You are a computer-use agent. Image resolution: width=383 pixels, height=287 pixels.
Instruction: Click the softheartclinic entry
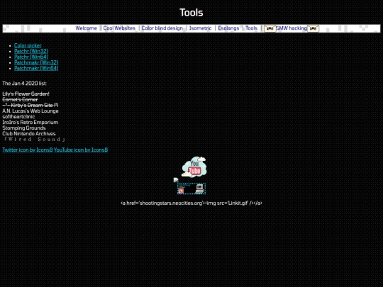[x=18, y=117]
